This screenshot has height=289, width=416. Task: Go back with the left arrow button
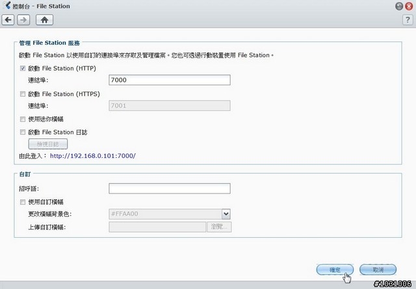[x=8, y=20]
